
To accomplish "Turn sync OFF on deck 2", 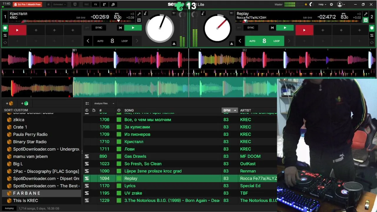I will pos(239,28).
